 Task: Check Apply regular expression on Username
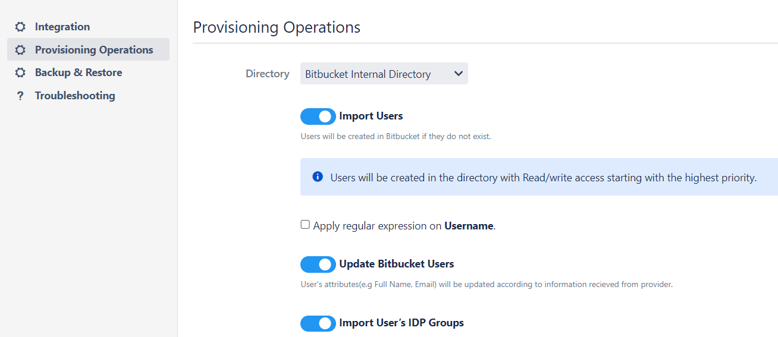click(x=305, y=225)
